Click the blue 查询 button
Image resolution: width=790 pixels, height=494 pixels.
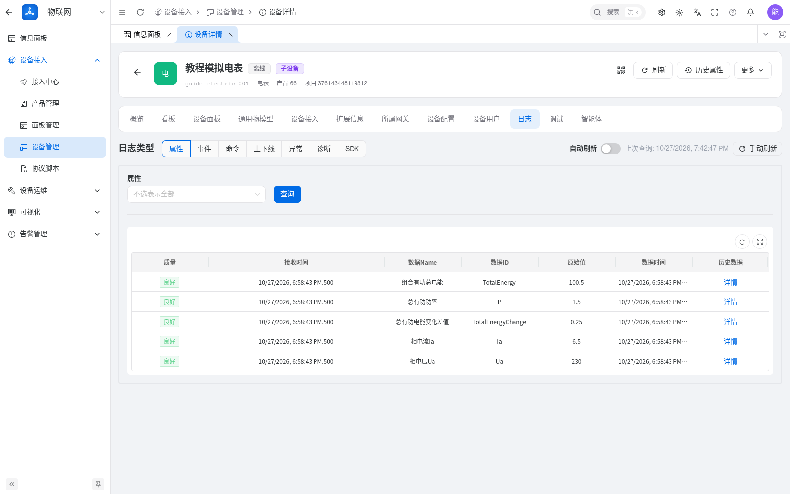tap(287, 194)
